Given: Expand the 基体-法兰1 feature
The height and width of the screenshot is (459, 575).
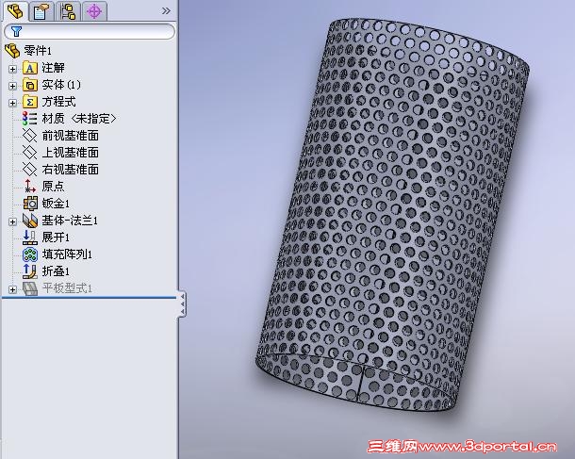Looking at the screenshot, I should point(12,221).
